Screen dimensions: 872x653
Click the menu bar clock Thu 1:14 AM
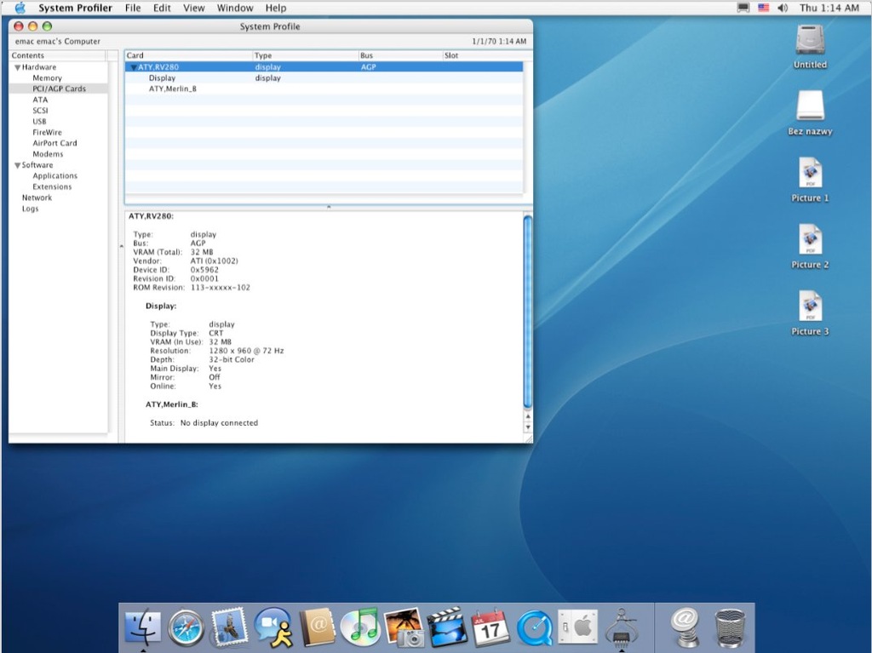[829, 8]
